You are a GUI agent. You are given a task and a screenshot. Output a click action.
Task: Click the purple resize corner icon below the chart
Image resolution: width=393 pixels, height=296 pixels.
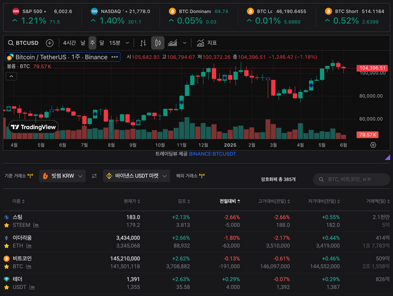coord(387,157)
